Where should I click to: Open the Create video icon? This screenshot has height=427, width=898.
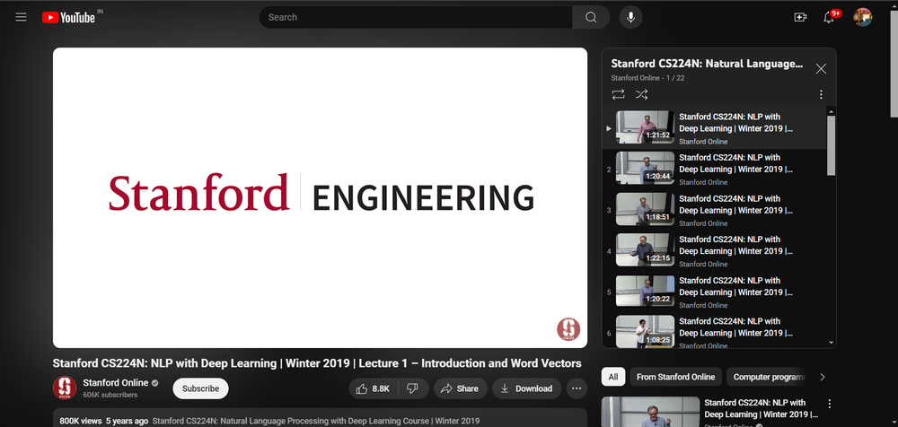tap(800, 17)
